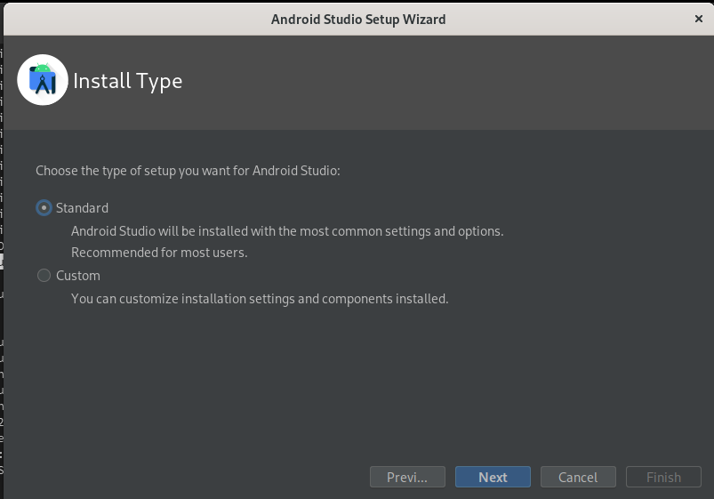Image resolution: width=714 pixels, height=499 pixels.
Task: Click the Next button
Action: pyautogui.click(x=493, y=477)
